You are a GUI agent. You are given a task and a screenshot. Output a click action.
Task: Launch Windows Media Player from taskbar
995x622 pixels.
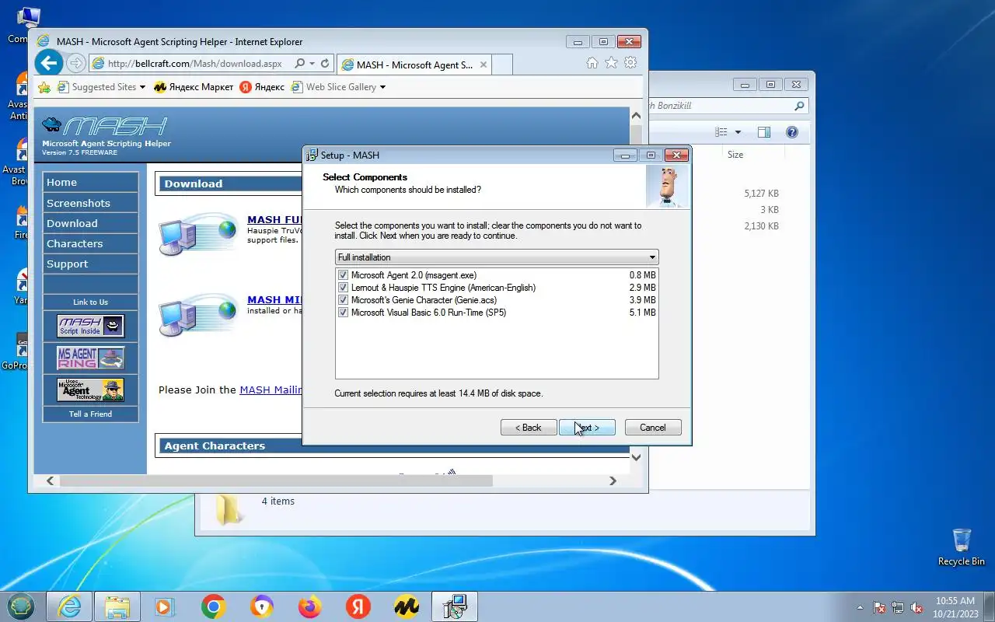pyautogui.click(x=164, y=607)
